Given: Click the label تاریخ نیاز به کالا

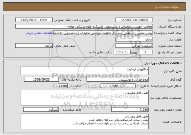Looking at the screenshot, I should (71, 80).
